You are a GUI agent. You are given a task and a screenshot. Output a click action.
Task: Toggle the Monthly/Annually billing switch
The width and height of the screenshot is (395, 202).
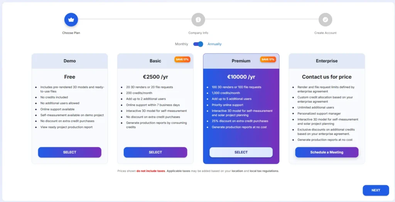coord(198,44)
